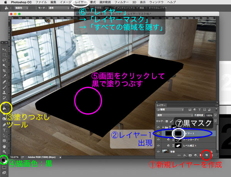Select the Rectangle shape tool

point(4,141)
